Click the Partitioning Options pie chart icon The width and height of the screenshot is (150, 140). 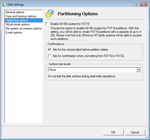click(x=50, y=14)
